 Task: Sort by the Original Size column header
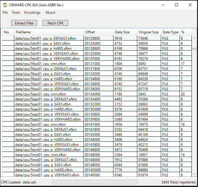pyautogui.click(x=149, y=32)
